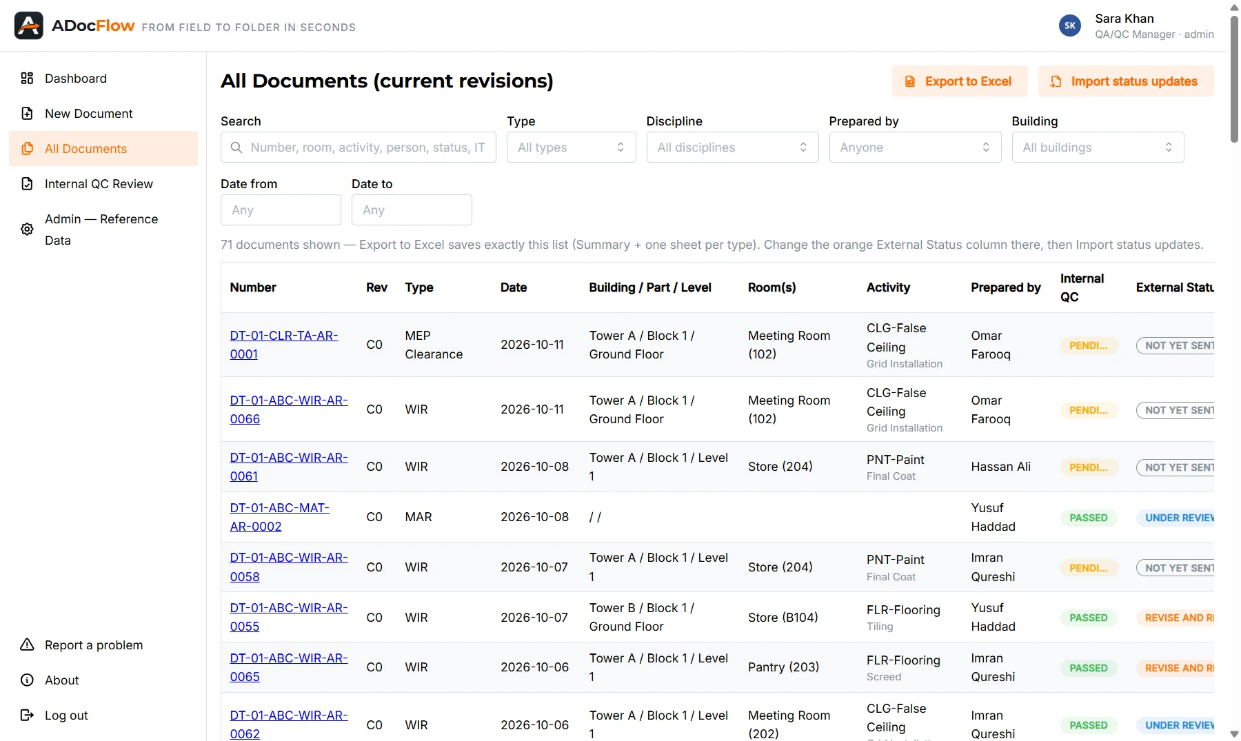1241x741 pixels.
Task: Click PASSED badge in MAT-AR-0002 row
Action: coord(1088,518)
